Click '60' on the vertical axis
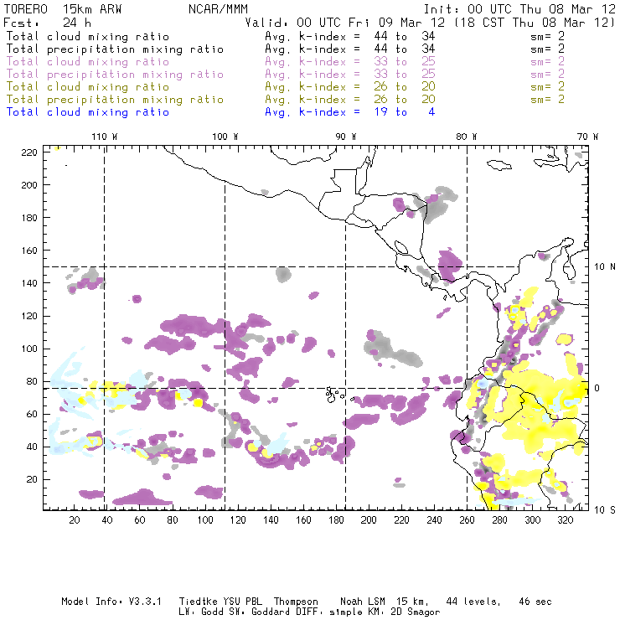The width and height of the screenshot is (620, 620). coord(33,414)
